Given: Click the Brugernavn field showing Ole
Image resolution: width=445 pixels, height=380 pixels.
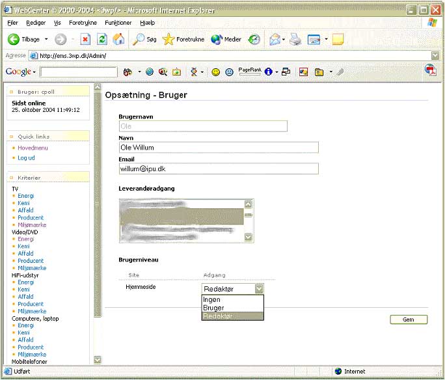Looking at the screenshot, I should tap(203, 126).
